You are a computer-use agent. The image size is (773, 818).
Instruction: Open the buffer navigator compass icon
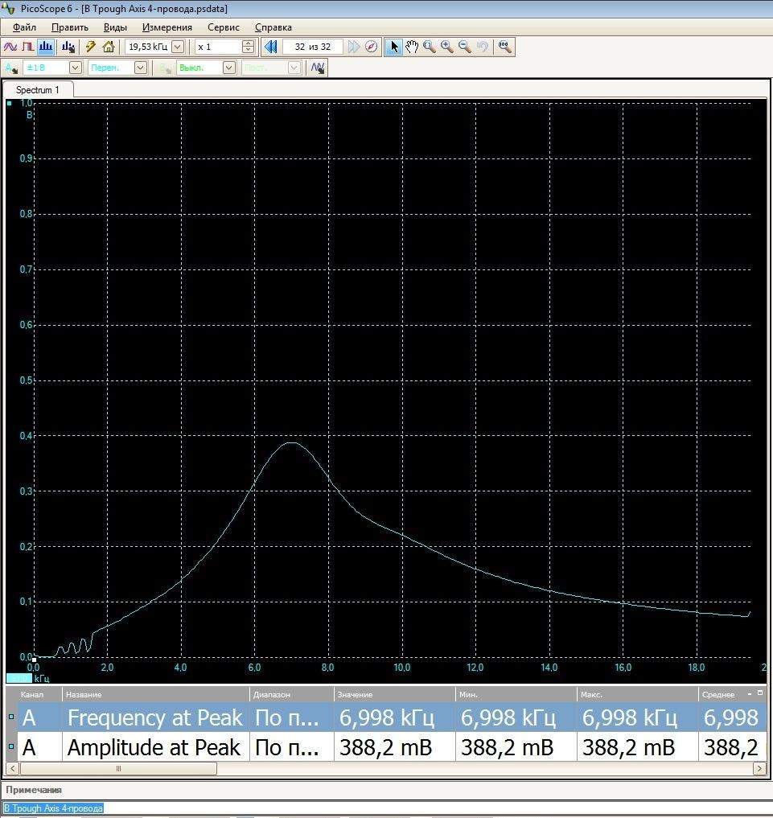(371, 47)
